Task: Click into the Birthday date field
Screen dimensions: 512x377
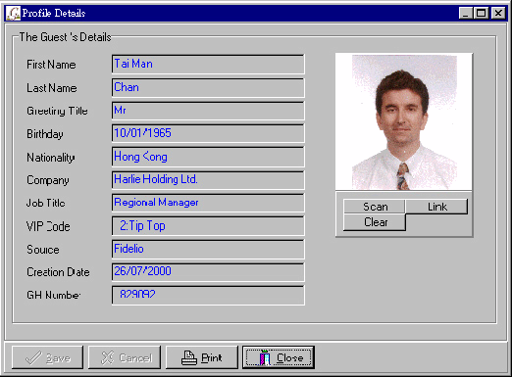Action: click(208, 133)
